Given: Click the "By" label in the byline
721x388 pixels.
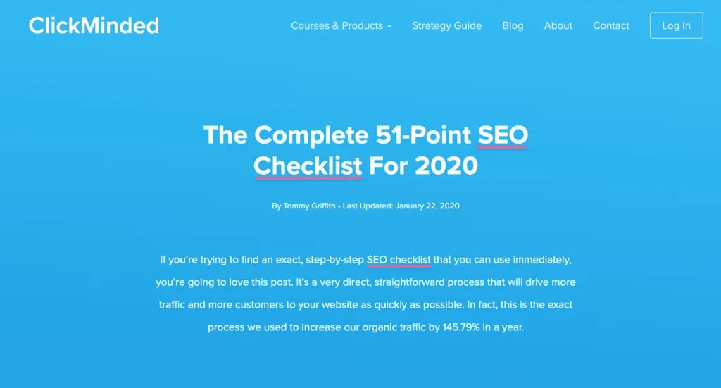Looking at the screenshot, I should pyautogui.click(x=276, y=206).
